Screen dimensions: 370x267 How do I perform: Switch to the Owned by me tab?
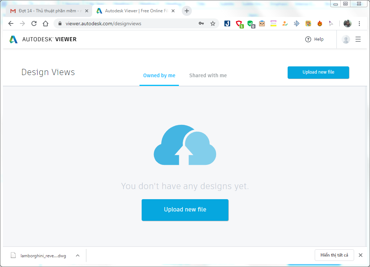pos(159,75)
